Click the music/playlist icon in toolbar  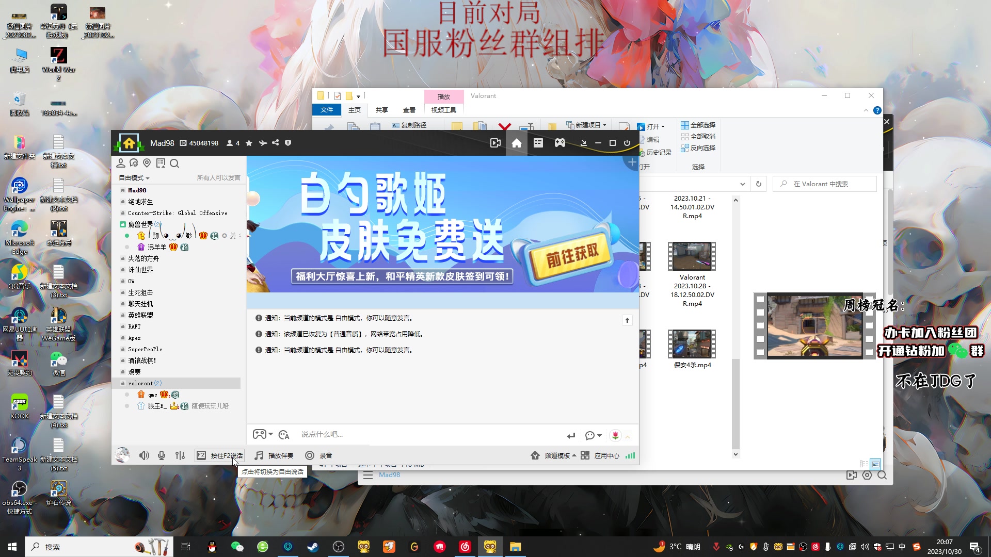coord(259,455)
